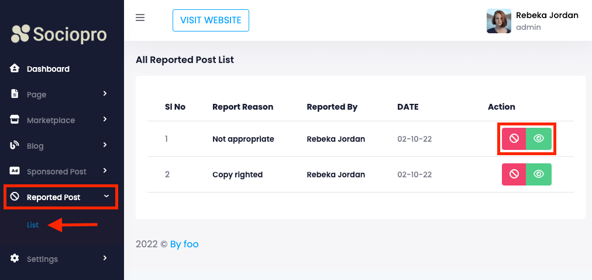Click the Sponsored Post ad icon
This screenshot has width=592, height=280.
pos(15,171)
